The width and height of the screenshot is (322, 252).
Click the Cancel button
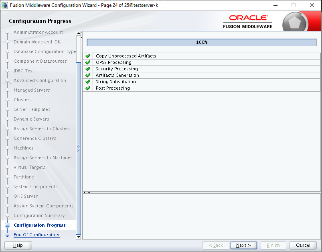point(303,245)
